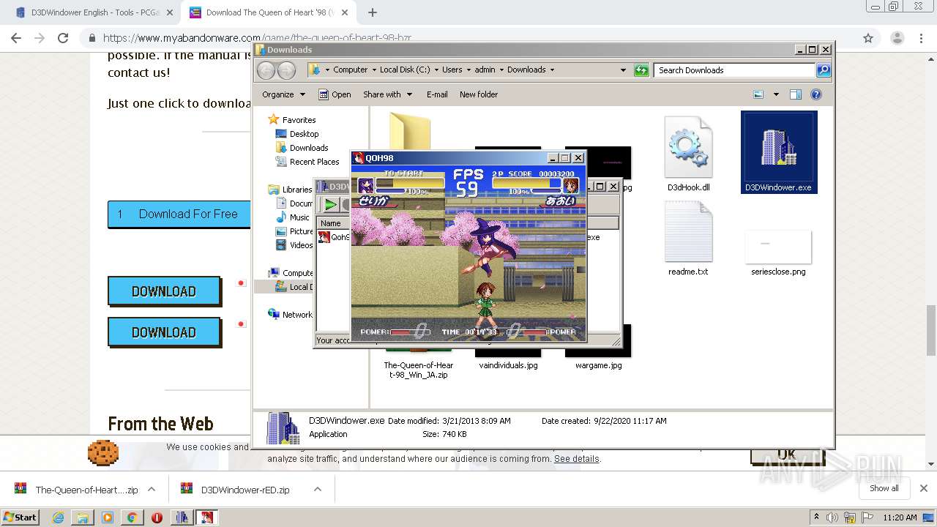This screenshot has width=937, height=527.
Task: Select the vaindividuals.jpg file
Action: point(508,365)
